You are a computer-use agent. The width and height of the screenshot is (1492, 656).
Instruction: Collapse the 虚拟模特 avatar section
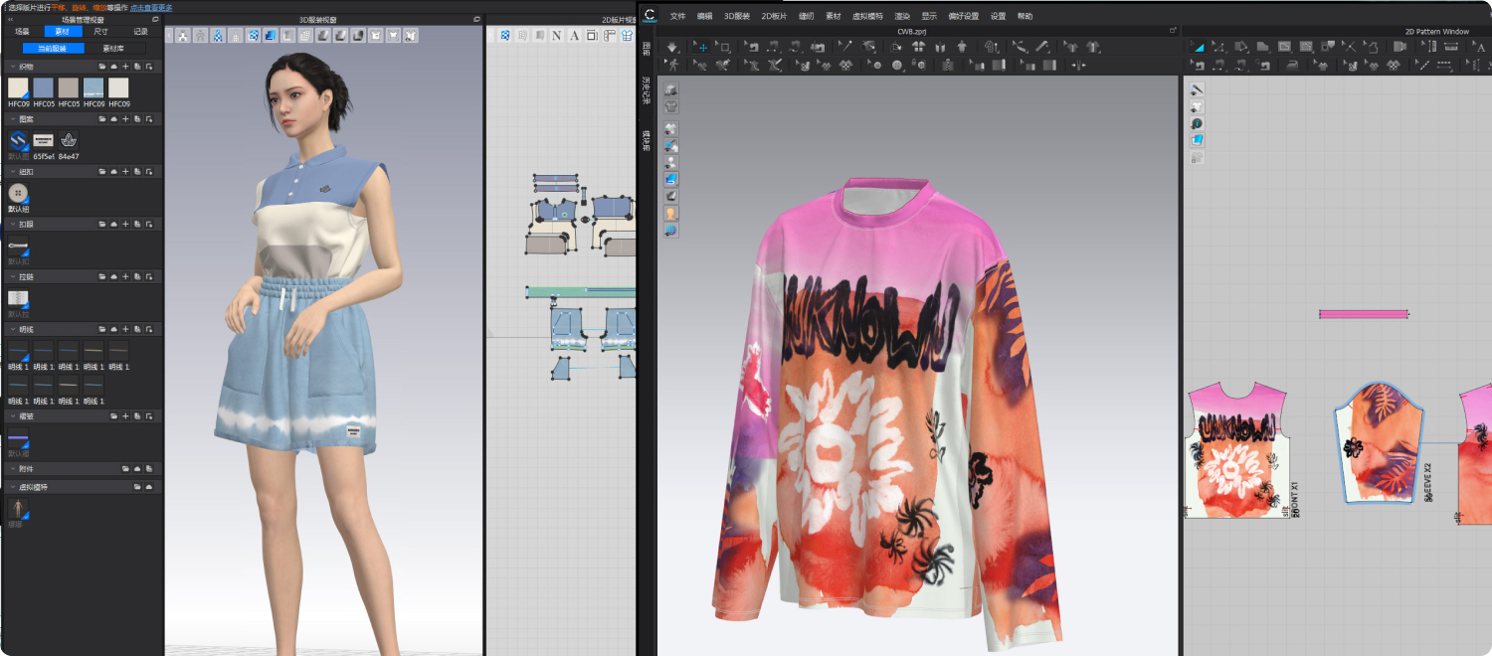pyautogui.click(x=12, y=487)
